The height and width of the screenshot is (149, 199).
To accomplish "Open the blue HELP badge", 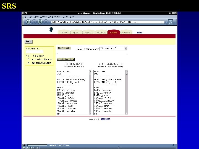I will coord(140,33).
